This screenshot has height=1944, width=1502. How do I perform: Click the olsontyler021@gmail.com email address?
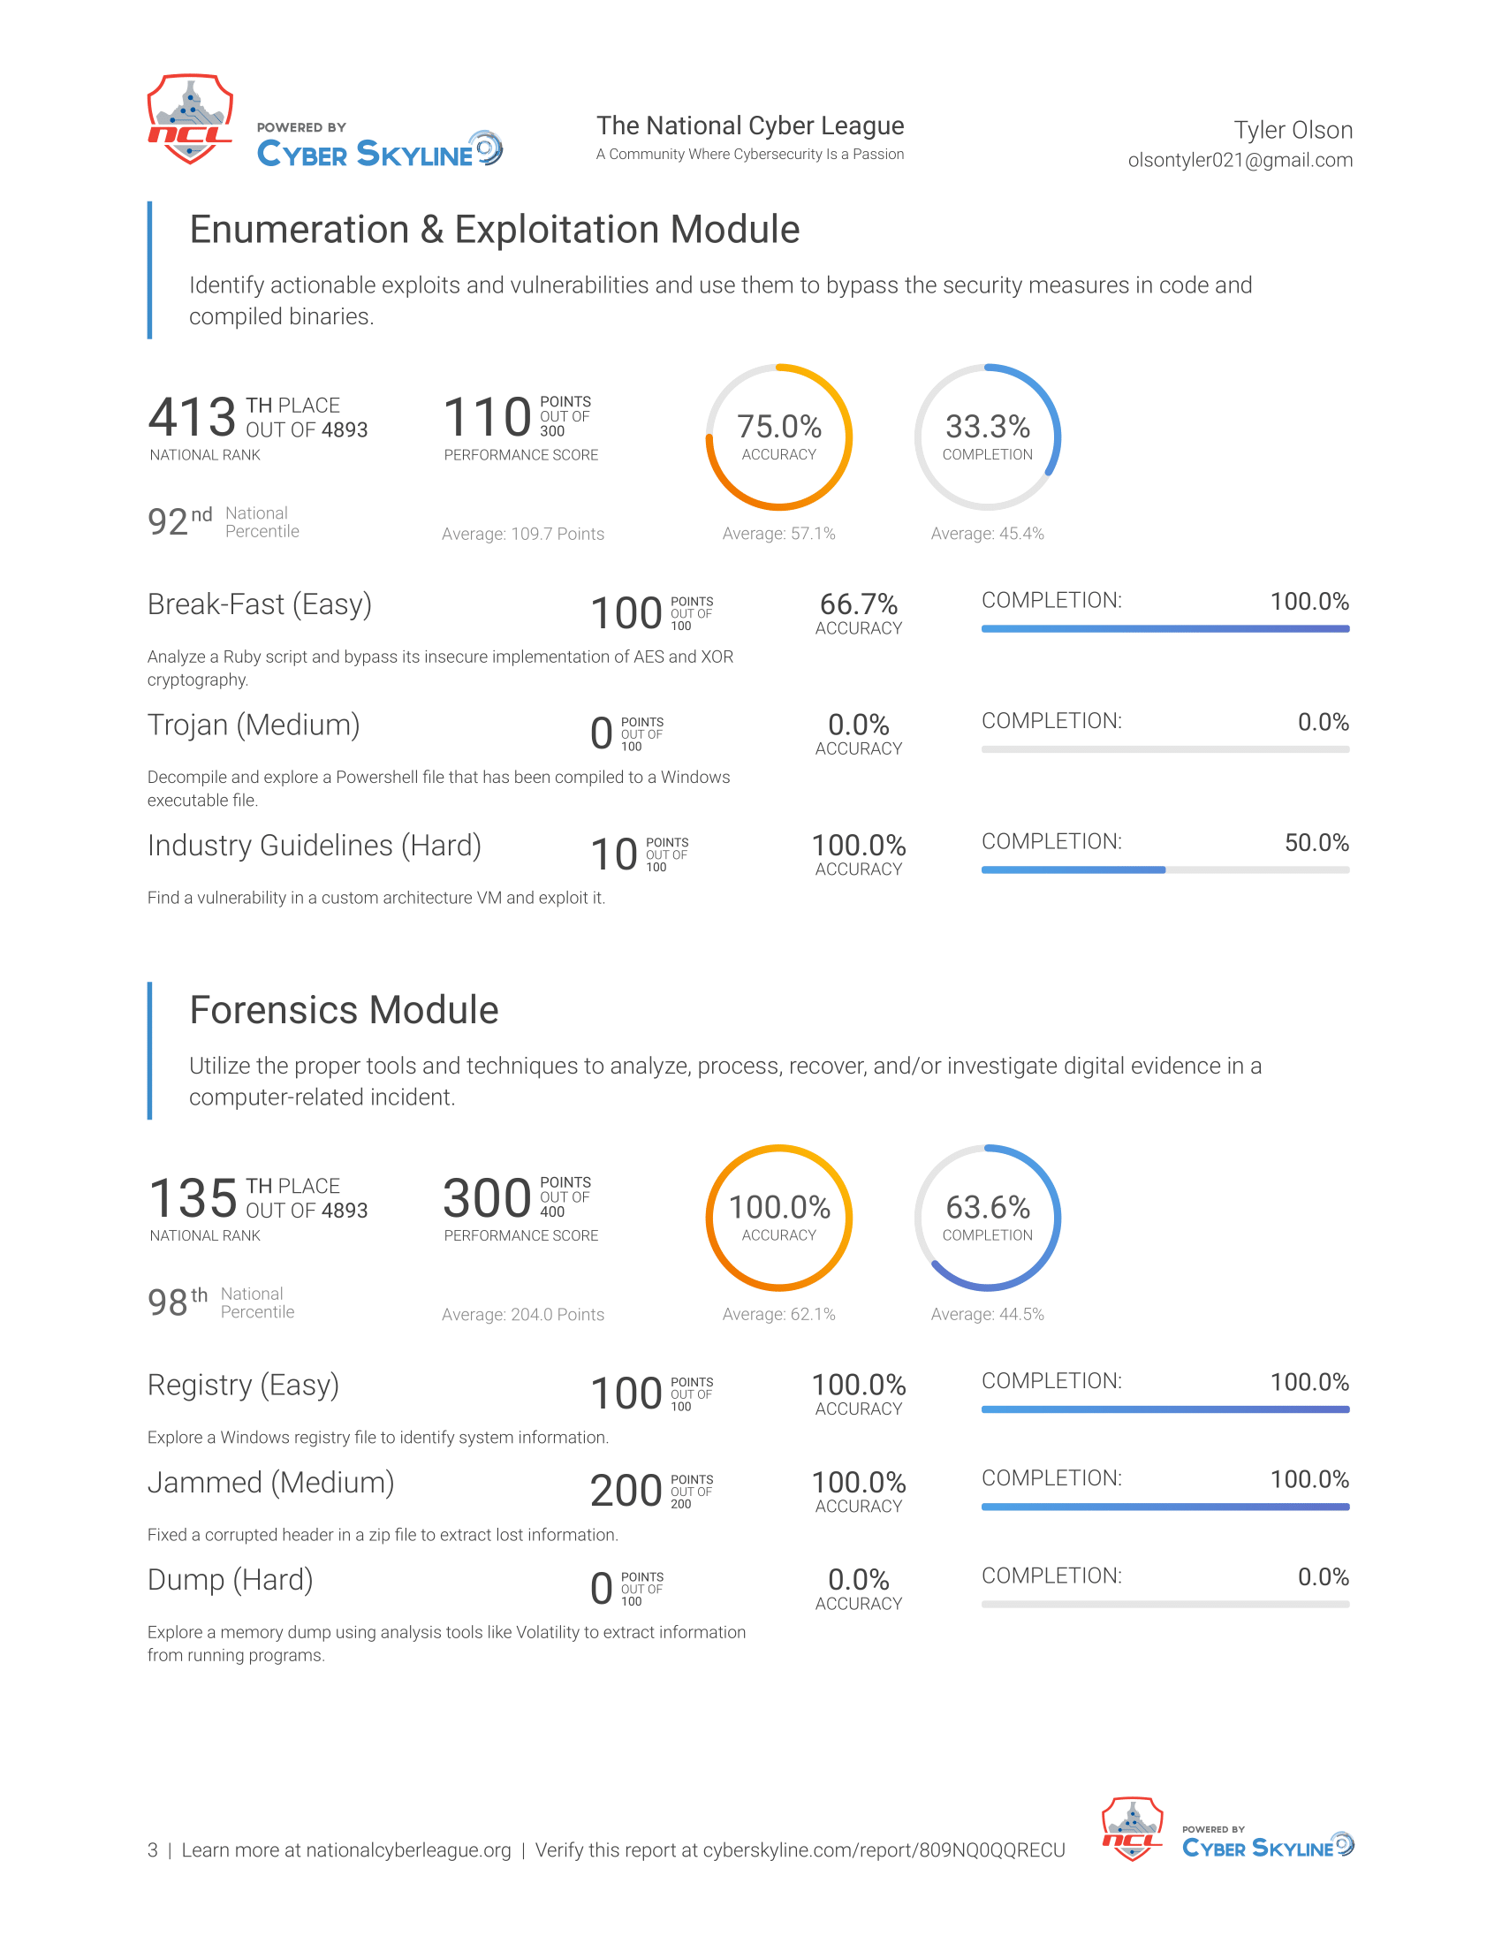click(1240, 160)
